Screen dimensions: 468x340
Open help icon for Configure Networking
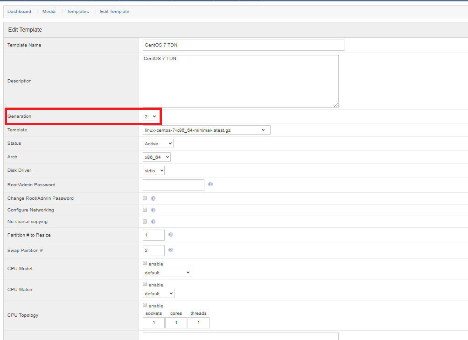153,210
